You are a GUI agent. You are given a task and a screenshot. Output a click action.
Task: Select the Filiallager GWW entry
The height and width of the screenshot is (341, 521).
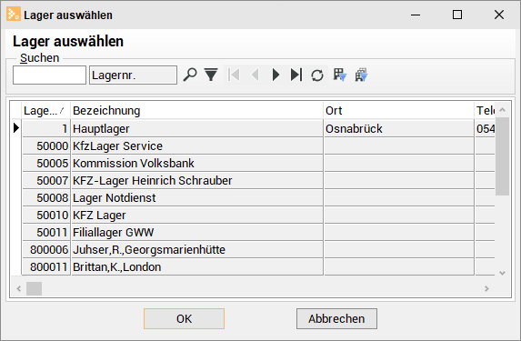pos(258,232)
